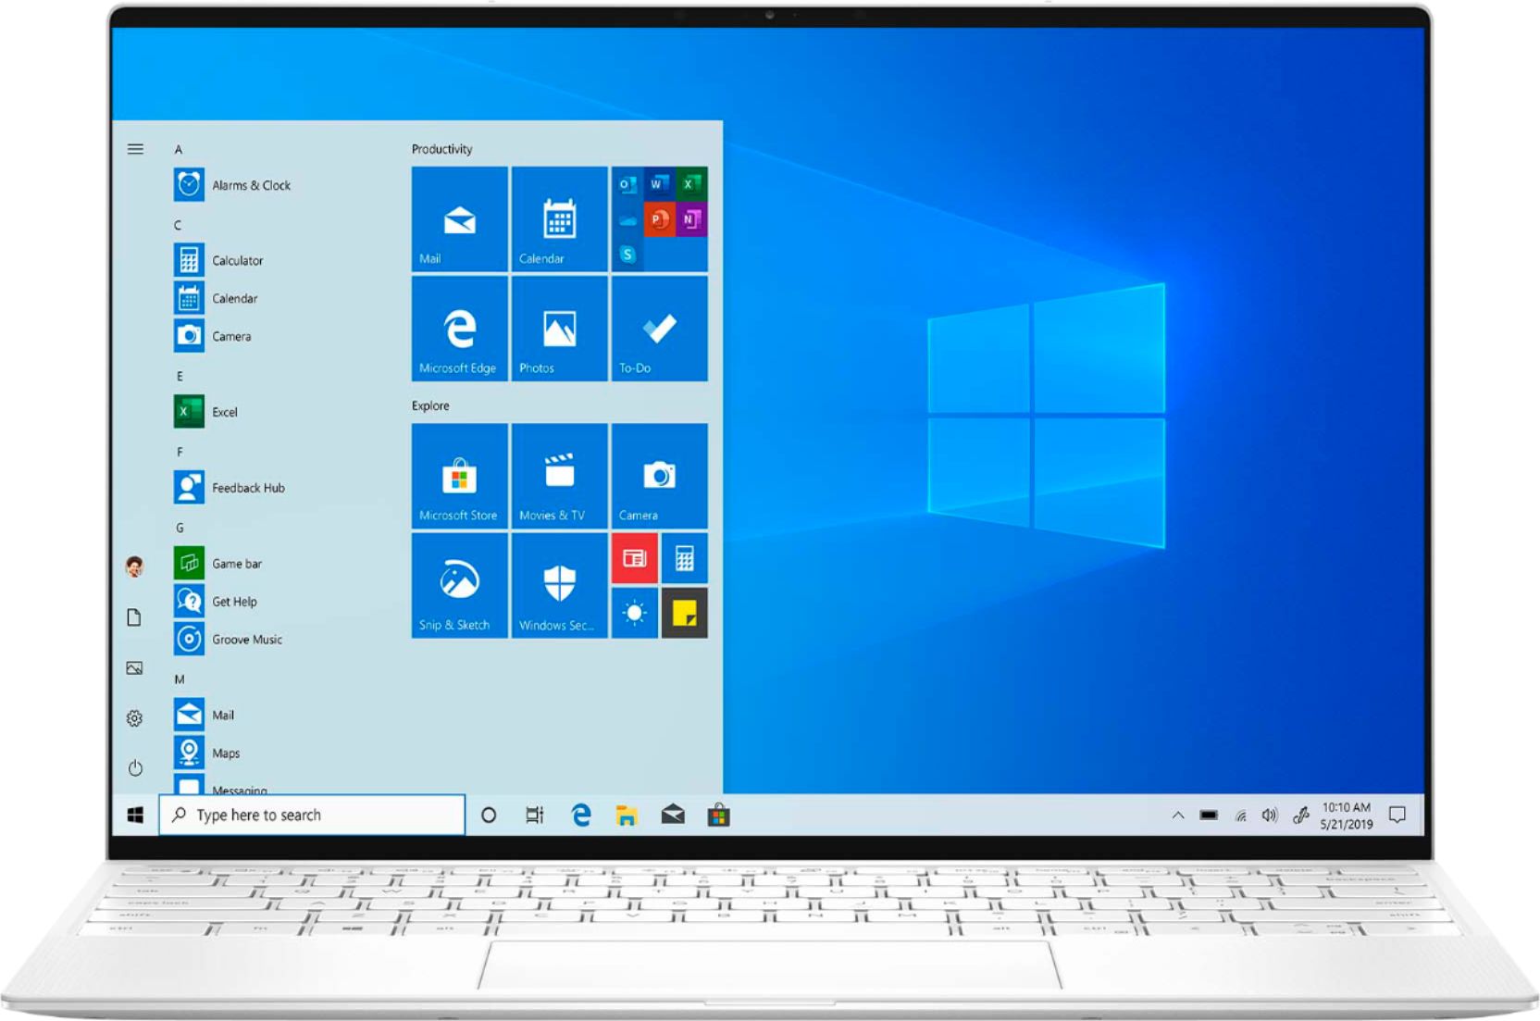
Task: Launch Calculator from the app list
Action: (x=219, y=260)
